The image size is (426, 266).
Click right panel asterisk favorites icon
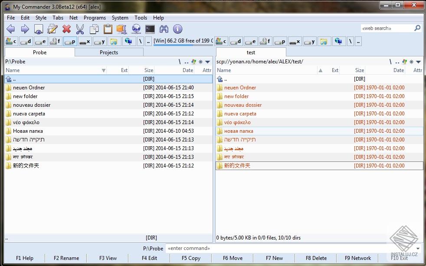click(x=411, y=62)
